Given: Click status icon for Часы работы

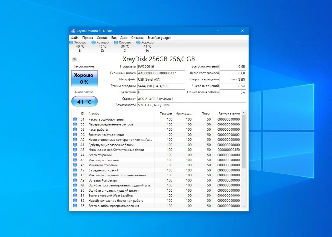Looking at the screenshot, I should [x=75, y=129].
